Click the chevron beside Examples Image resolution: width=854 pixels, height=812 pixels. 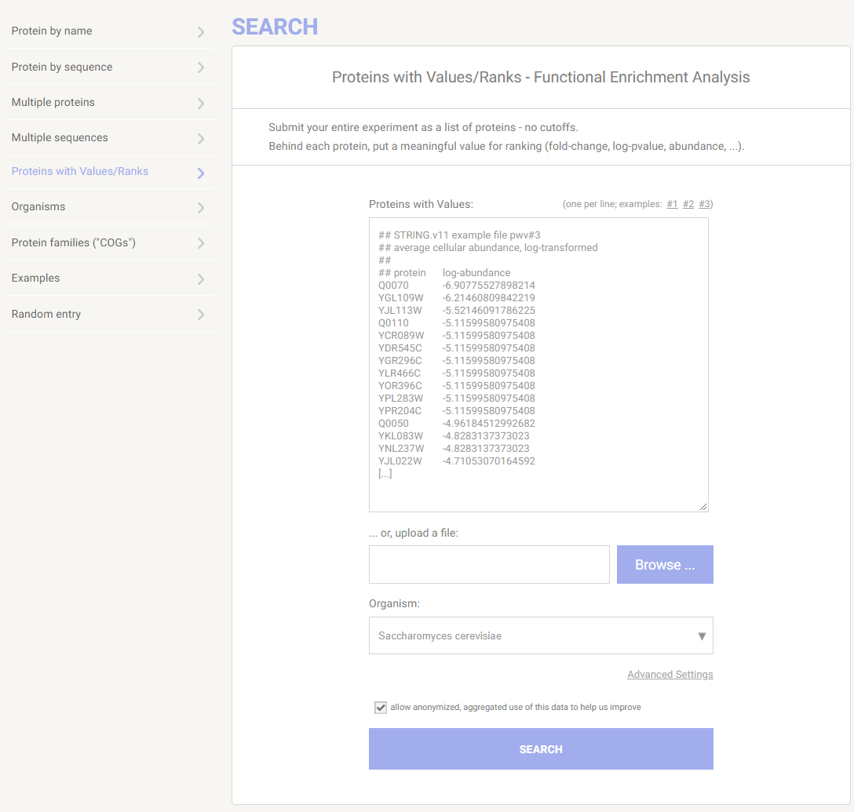click(201, 279)
